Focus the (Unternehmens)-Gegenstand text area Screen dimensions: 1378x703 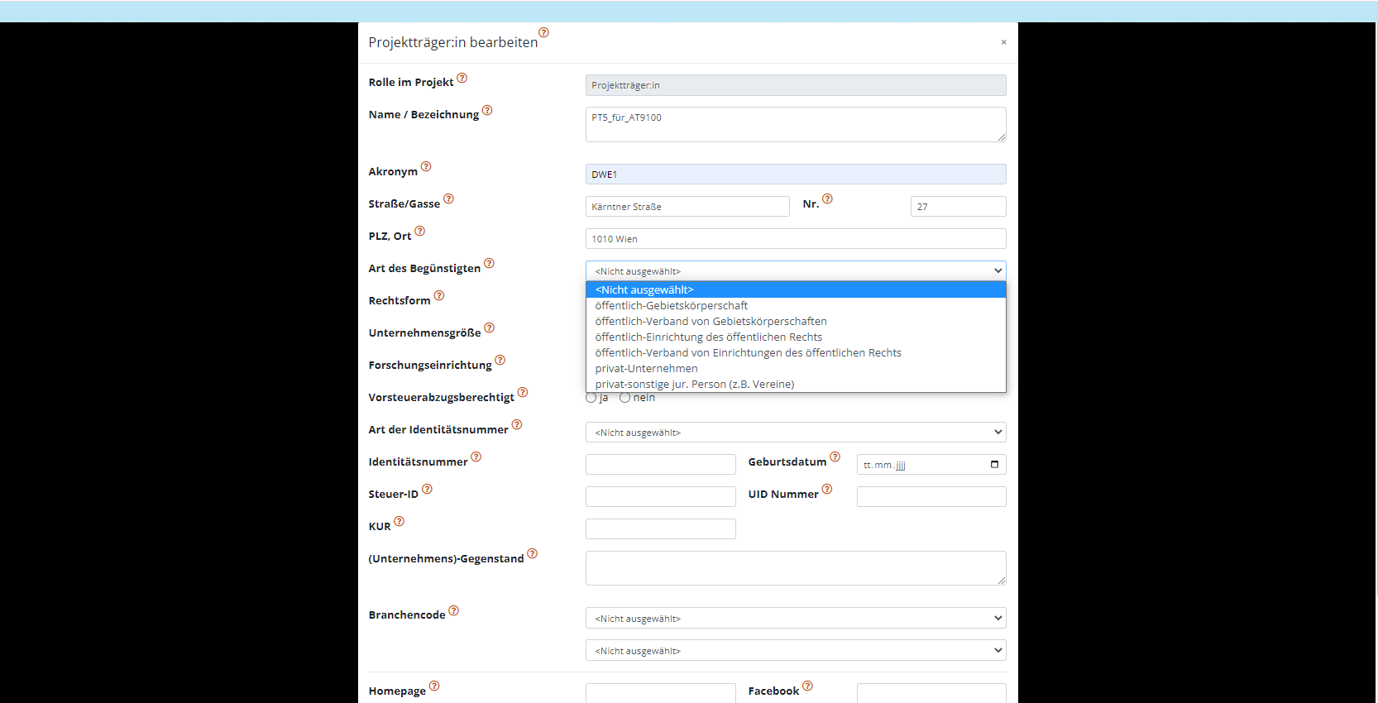795,568
